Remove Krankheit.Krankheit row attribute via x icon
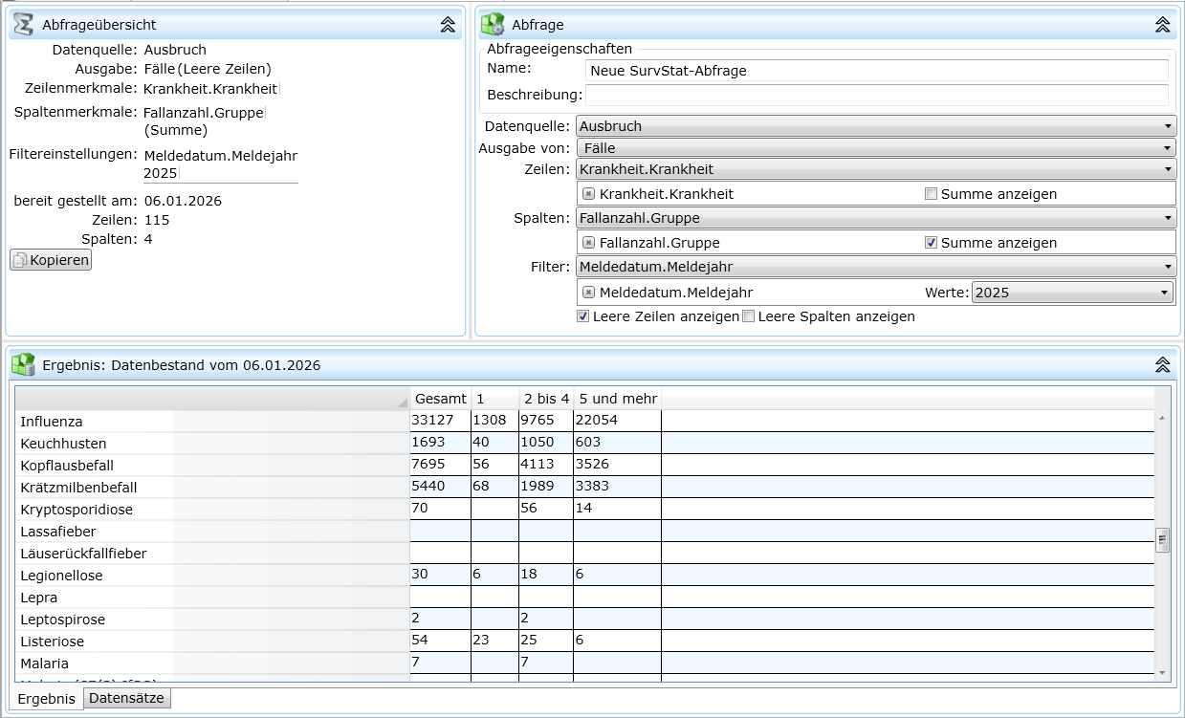Screen dimensions: 1185x718 pyautogui.click(x=588, y=193)
